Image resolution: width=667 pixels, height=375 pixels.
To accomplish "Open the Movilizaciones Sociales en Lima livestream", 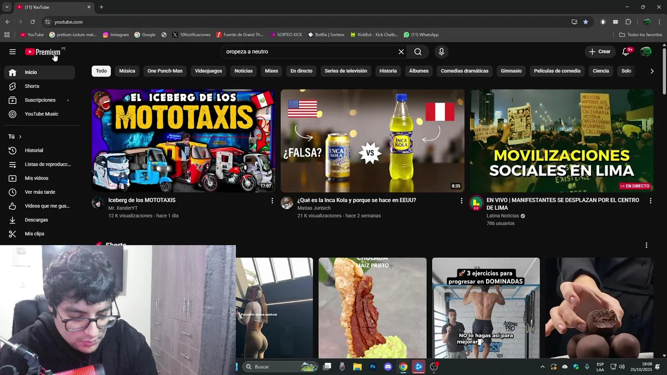I will [x=562, y=141].
